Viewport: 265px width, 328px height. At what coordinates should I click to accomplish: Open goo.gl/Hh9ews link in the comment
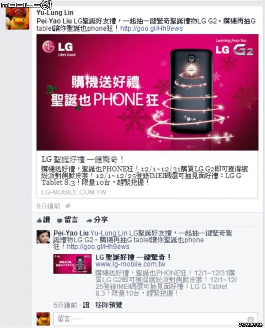(x=98, y=247)
